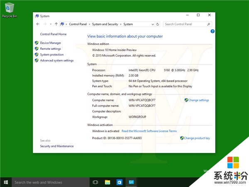This screenshot has width=249, height=187.
Task: Minimize the System window
Action: (x=188, y=15)
